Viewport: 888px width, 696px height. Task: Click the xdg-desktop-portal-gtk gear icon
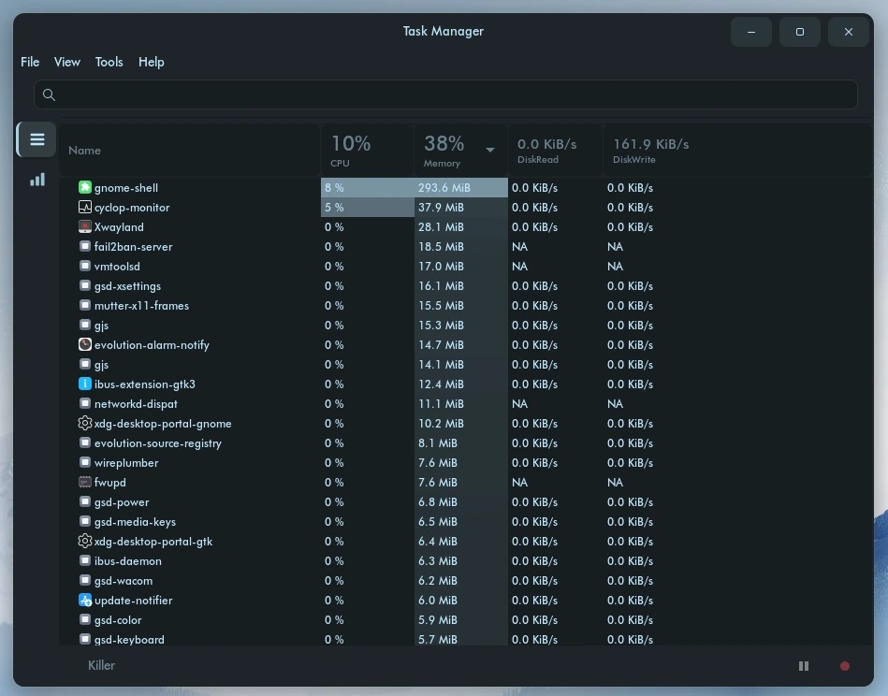85,542
